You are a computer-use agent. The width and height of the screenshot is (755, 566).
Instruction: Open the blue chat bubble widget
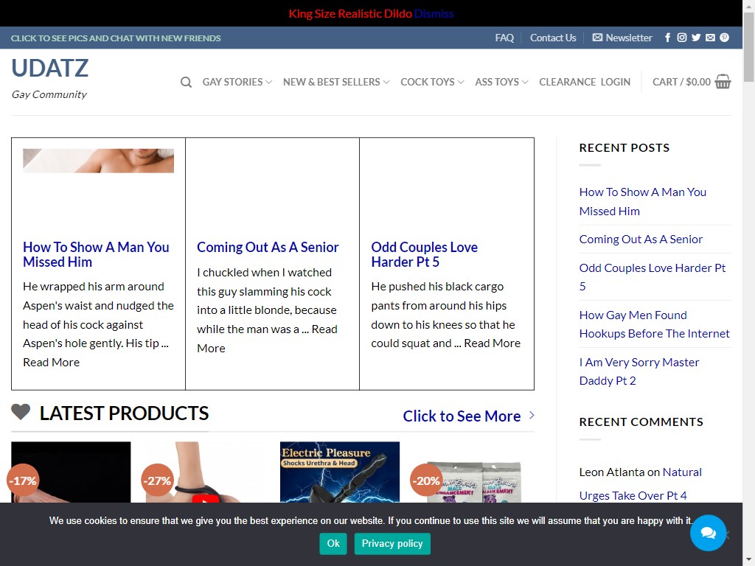[708, 533]
